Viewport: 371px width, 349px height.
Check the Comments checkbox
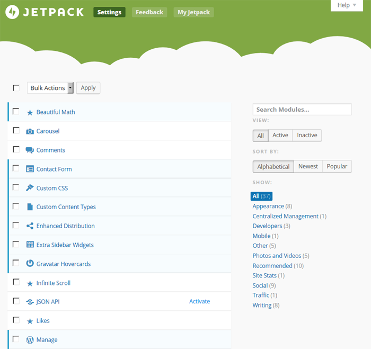pyautogui.click(x=16, y=149)
